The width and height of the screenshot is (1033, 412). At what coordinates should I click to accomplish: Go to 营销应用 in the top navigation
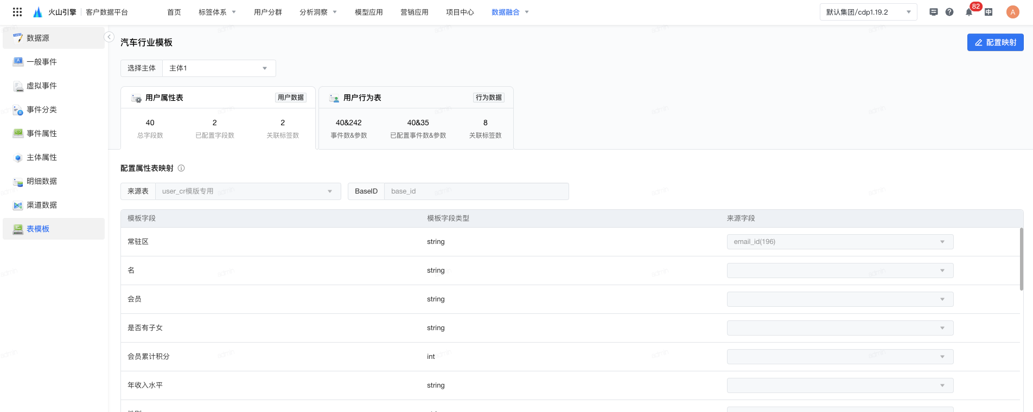[415, 12]
